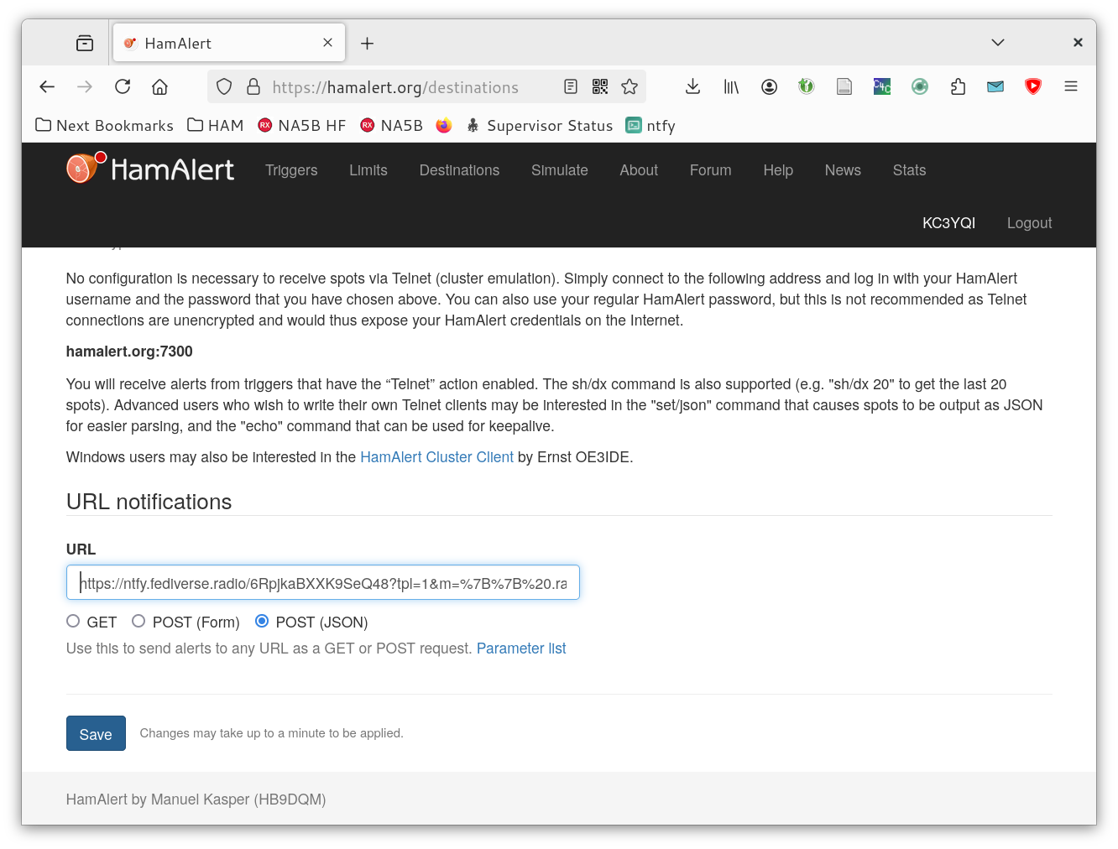Click the forward navigation arrow
This screenshot has height=849, width=1118.
(85, 86)
